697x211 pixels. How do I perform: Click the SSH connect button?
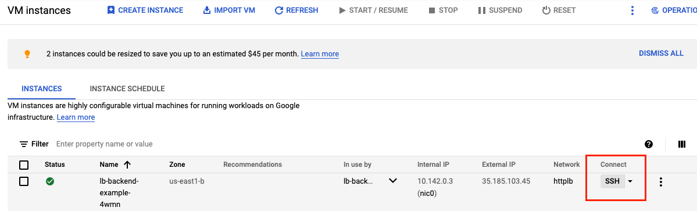[x=613, y=181]
